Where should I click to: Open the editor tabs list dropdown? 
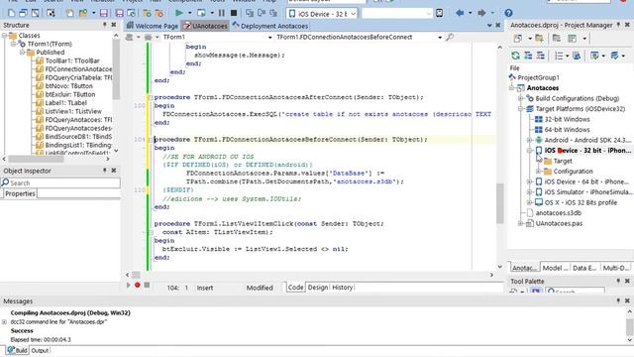point(489,26)
